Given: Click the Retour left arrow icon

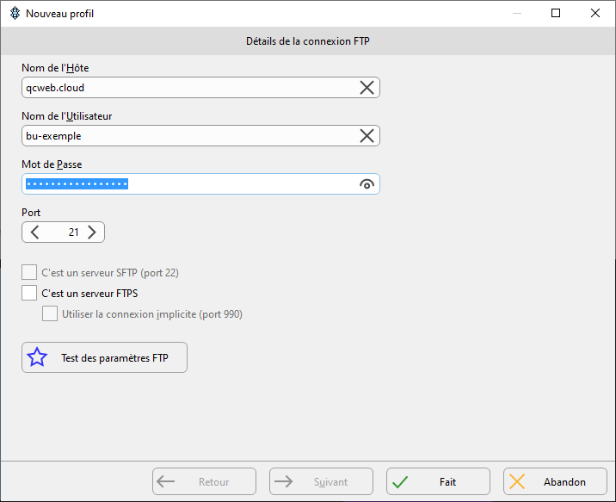Looking at the screenshot, I should tap(166, 481).
